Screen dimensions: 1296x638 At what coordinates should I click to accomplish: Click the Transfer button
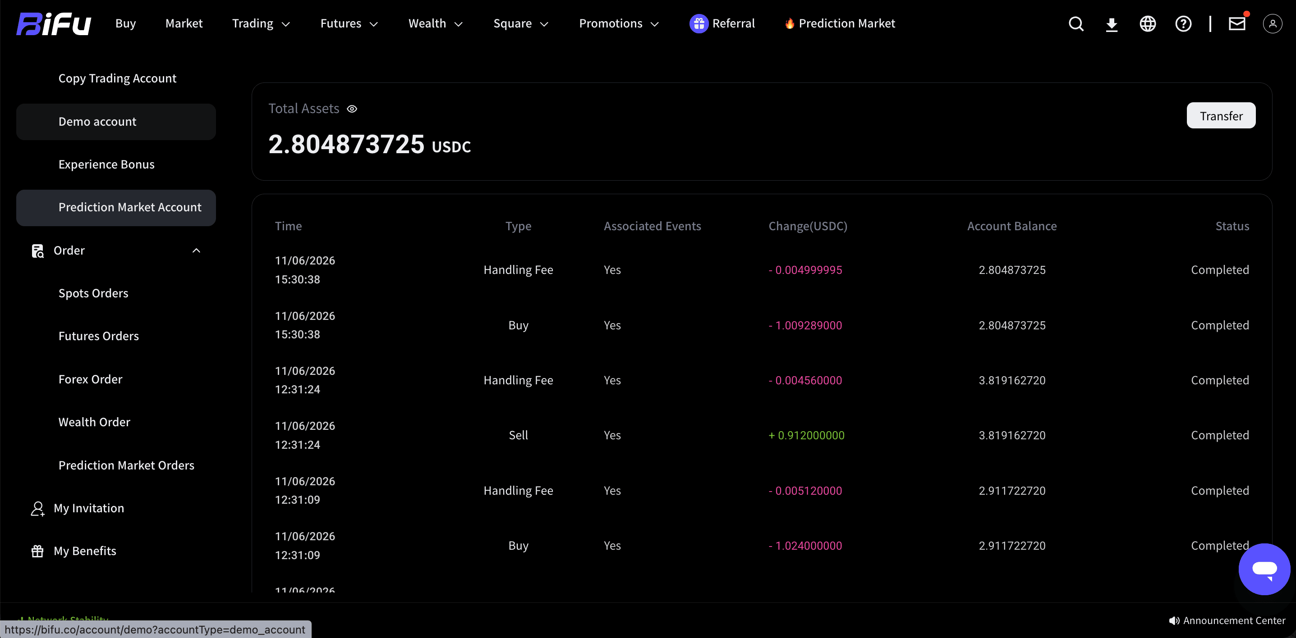click(1221, 116)
